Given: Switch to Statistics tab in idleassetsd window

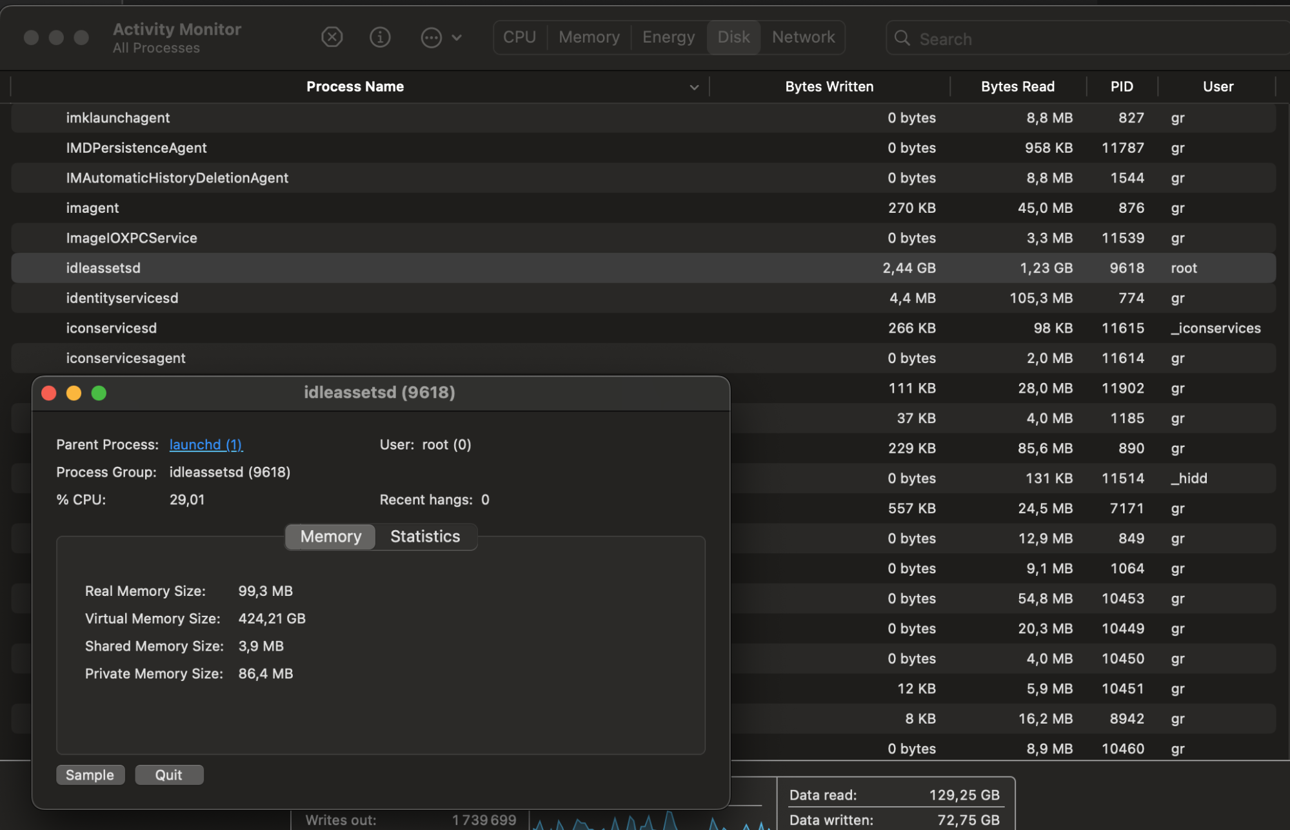Looking at the screenshot, I should coord(425,537).
